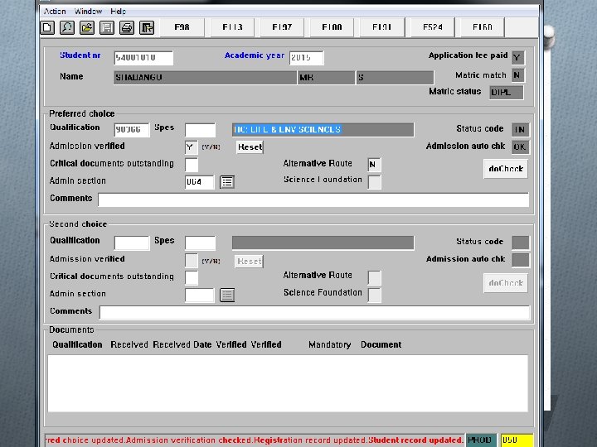Click the Save diskette toolbar icon
Viewport: 597px width, 447px height.
click(x=107, y=28)
